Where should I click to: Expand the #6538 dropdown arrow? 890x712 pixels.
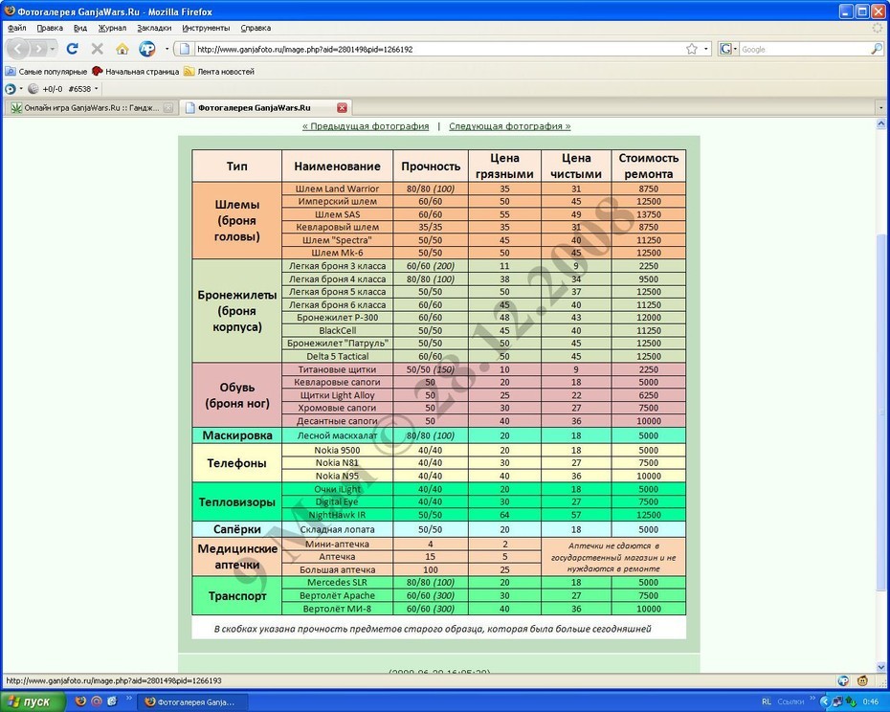pyautogui.click(x=96, y=89)
